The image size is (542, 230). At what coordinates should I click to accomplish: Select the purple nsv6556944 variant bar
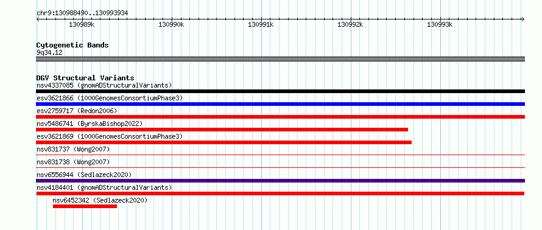click(280, 181)
